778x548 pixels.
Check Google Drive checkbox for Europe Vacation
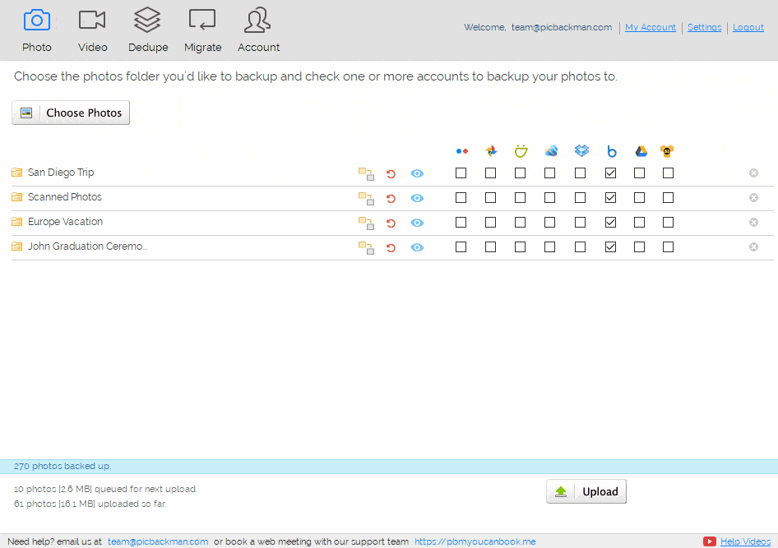(640, 223)
